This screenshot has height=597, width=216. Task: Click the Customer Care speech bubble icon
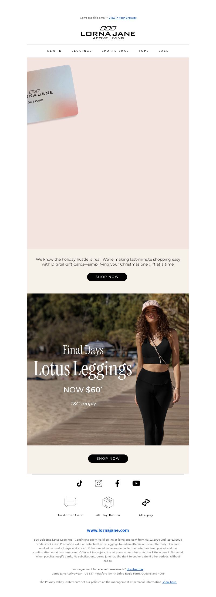click(x=70, y=502)
